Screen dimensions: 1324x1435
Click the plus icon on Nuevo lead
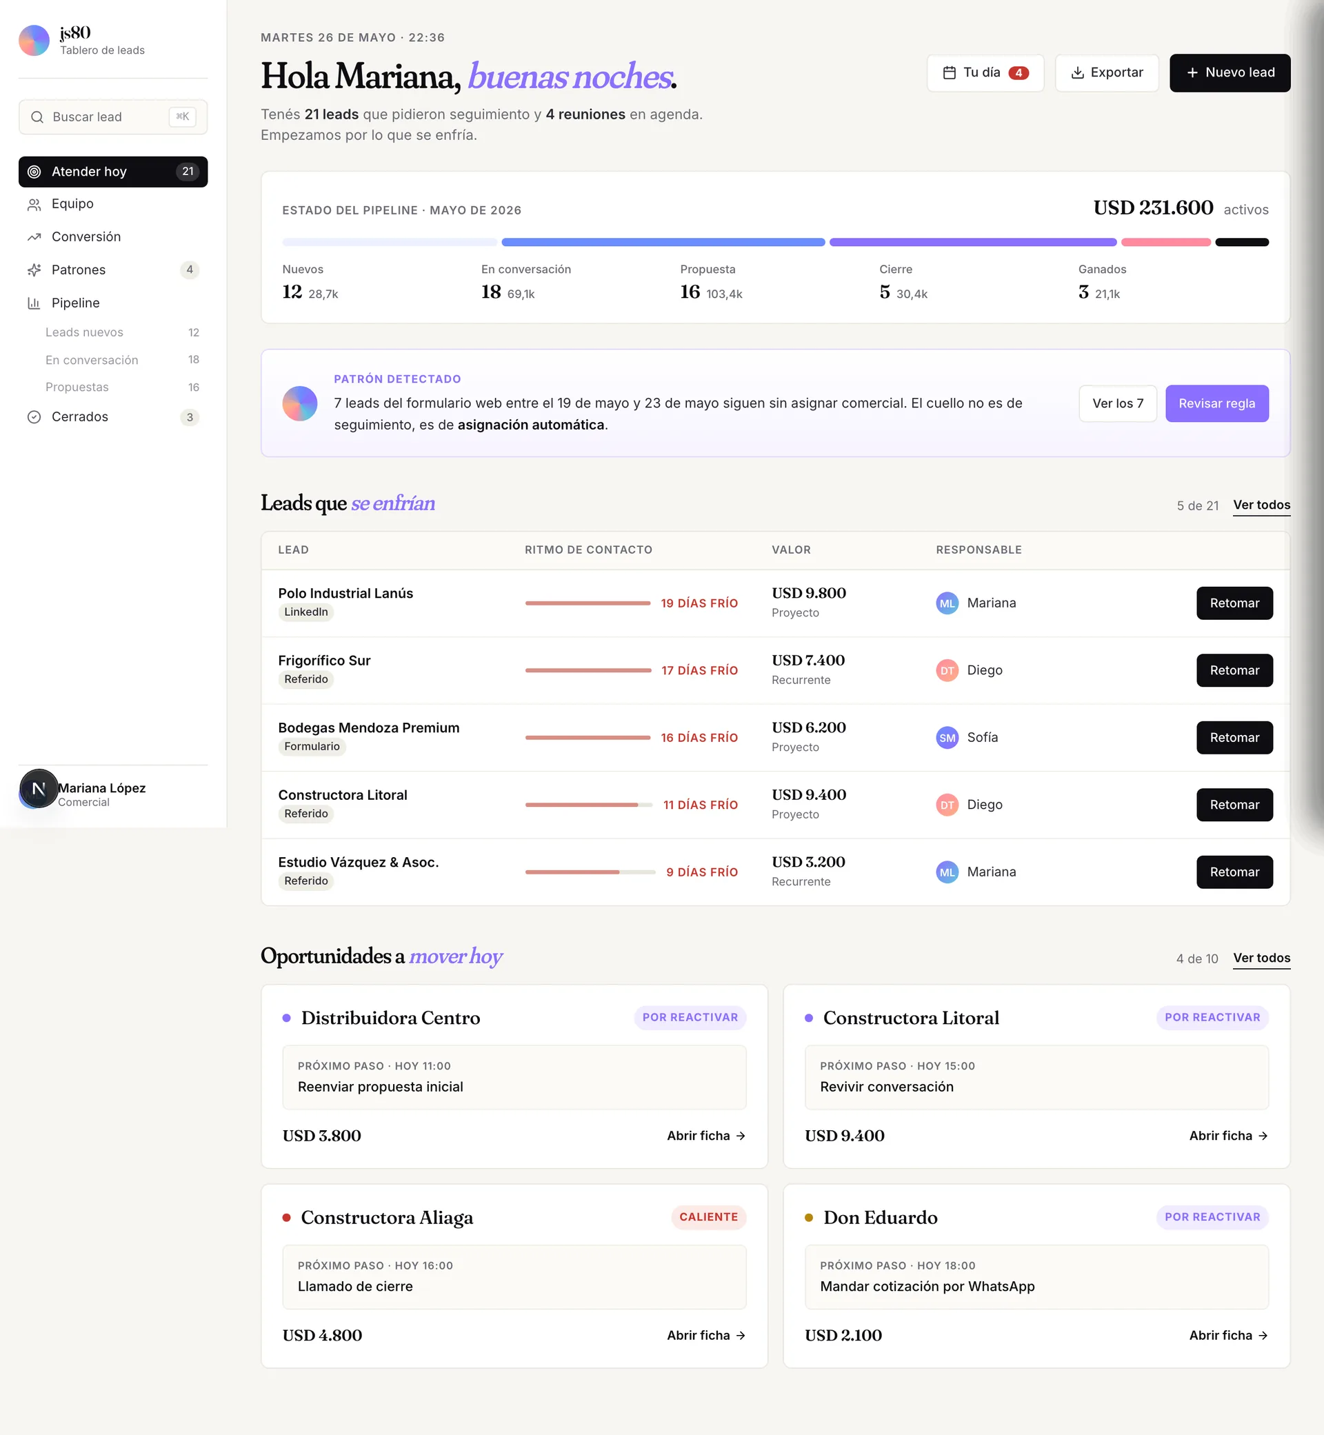pyautogui.click(x=1192, y=73)
